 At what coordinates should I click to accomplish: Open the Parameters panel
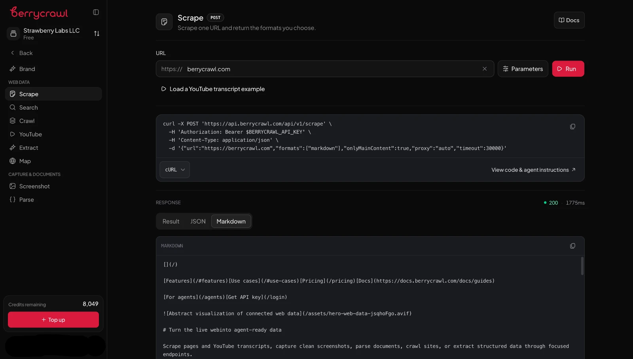[523, 69]
